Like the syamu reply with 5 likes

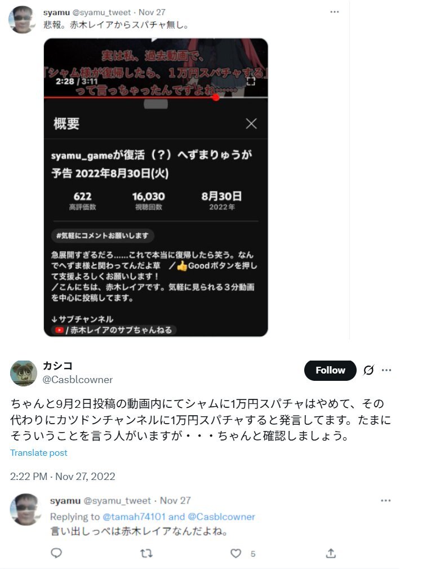236,553
